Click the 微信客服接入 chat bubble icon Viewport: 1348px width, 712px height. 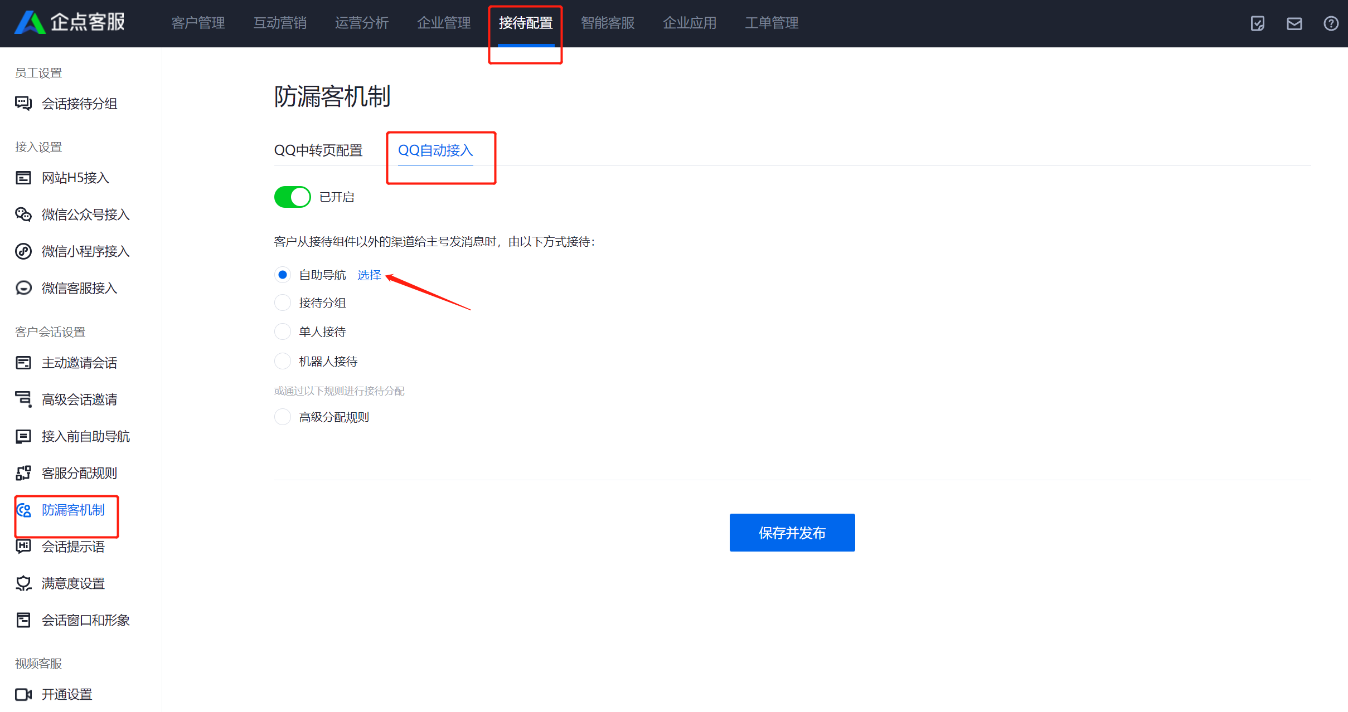(23, 288)
